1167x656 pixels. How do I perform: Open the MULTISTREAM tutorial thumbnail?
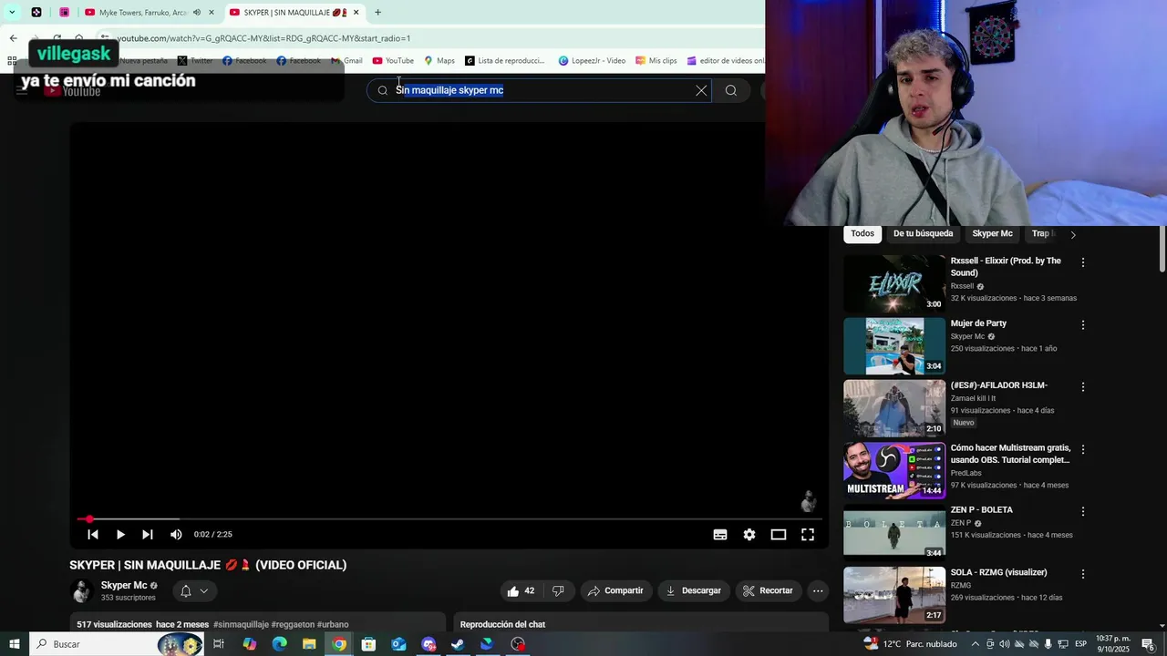pyautogui.click(x=894, y=471)
